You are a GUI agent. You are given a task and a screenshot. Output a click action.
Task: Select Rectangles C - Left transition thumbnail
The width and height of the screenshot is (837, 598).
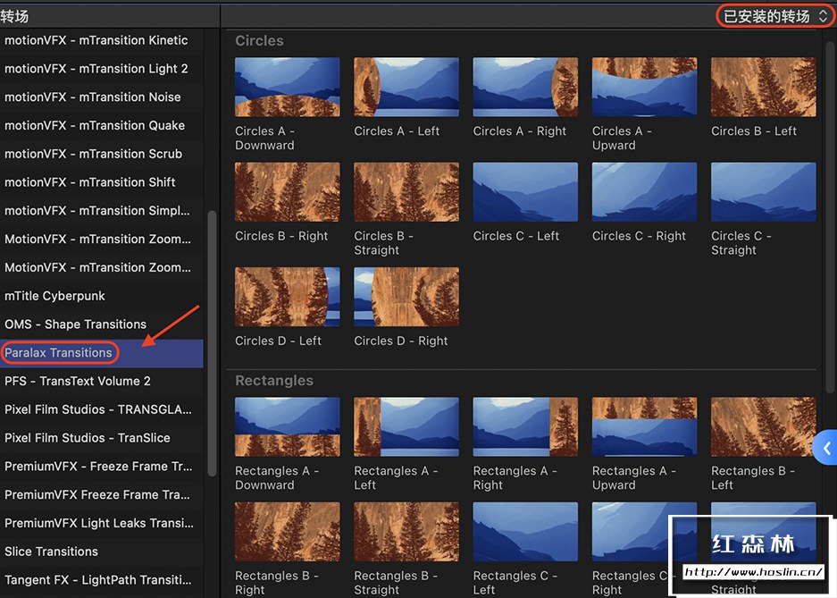(x=525, y=531)
